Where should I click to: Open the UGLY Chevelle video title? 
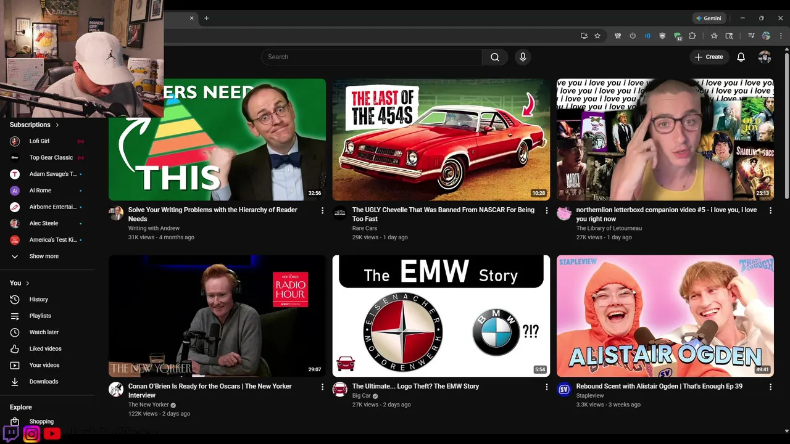(x=443, y=214)
